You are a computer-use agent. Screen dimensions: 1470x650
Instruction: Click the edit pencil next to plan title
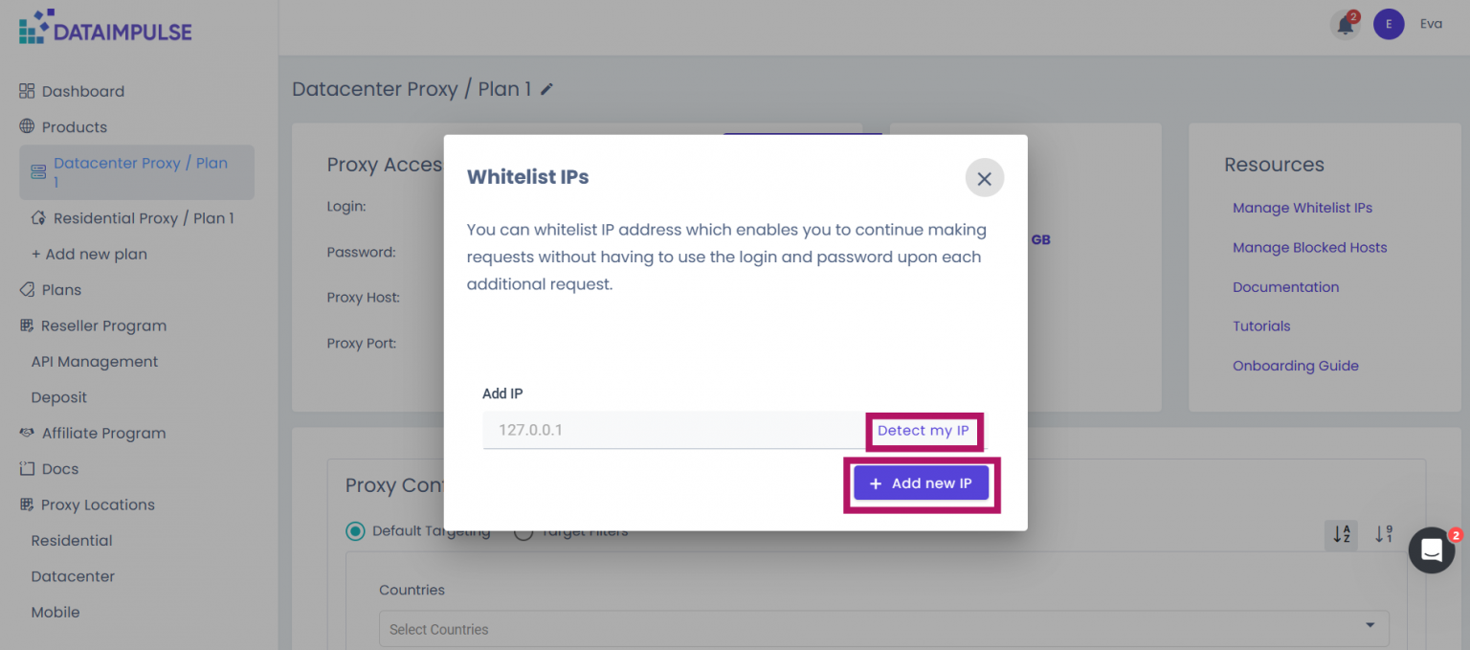[546, 89]
